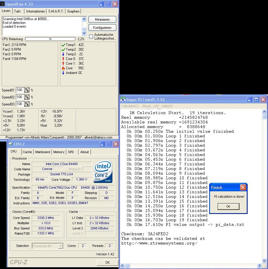The height and width of the screenshot is (269, 268).
Task: Open the Cache tab in CPU-Z
Action: coord(27,152)
